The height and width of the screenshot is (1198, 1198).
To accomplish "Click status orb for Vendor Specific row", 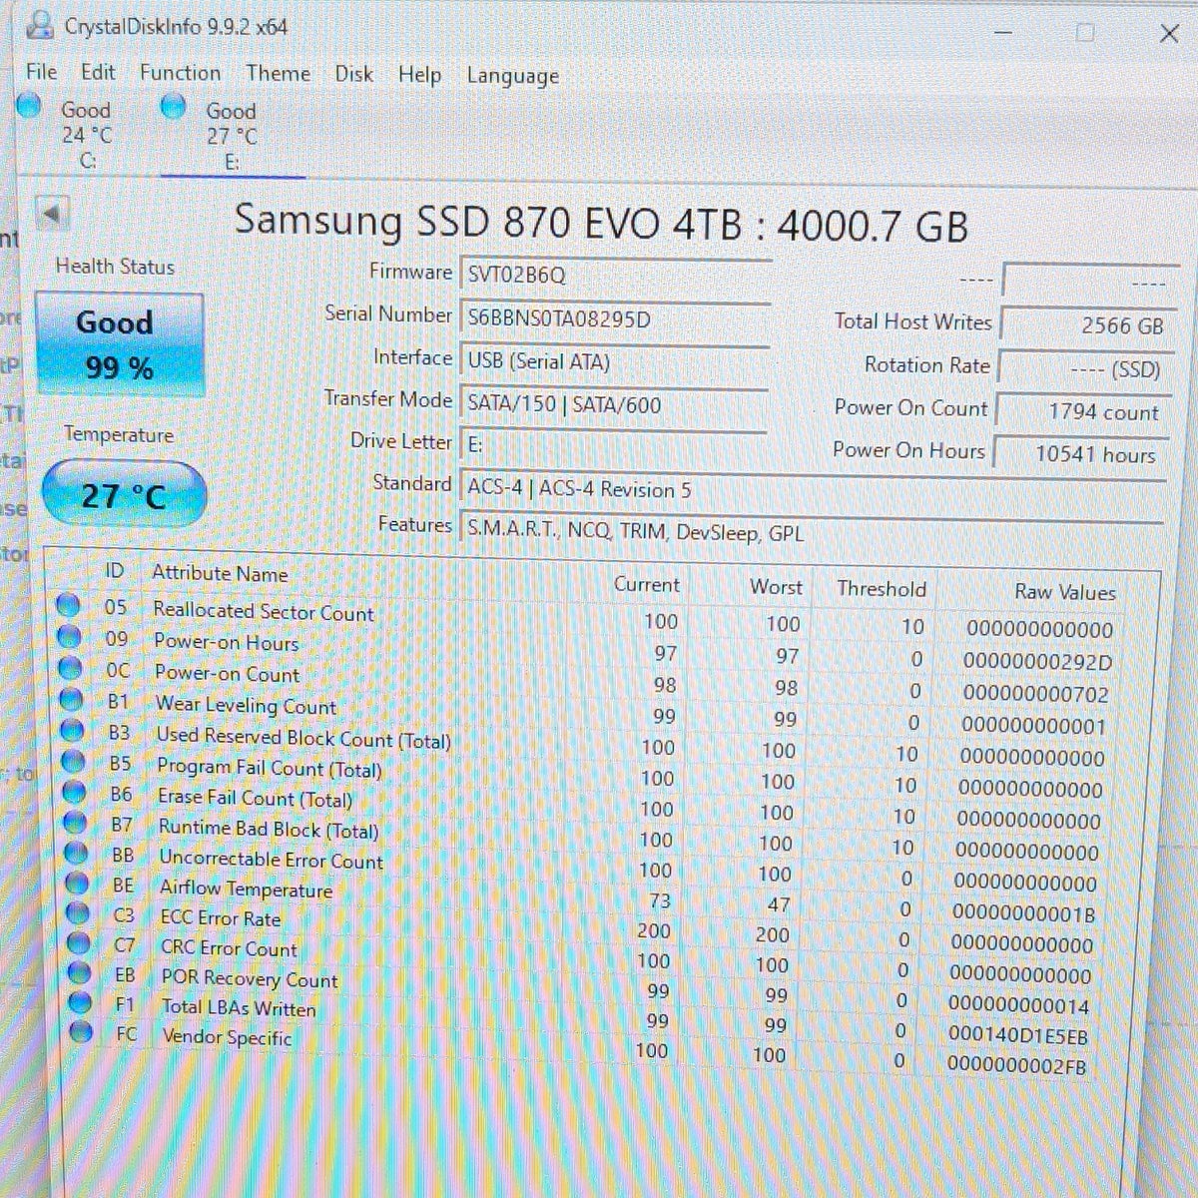I will [82, 1031].
